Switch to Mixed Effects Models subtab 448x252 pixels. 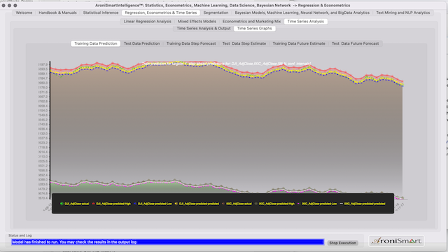point(197,22)
